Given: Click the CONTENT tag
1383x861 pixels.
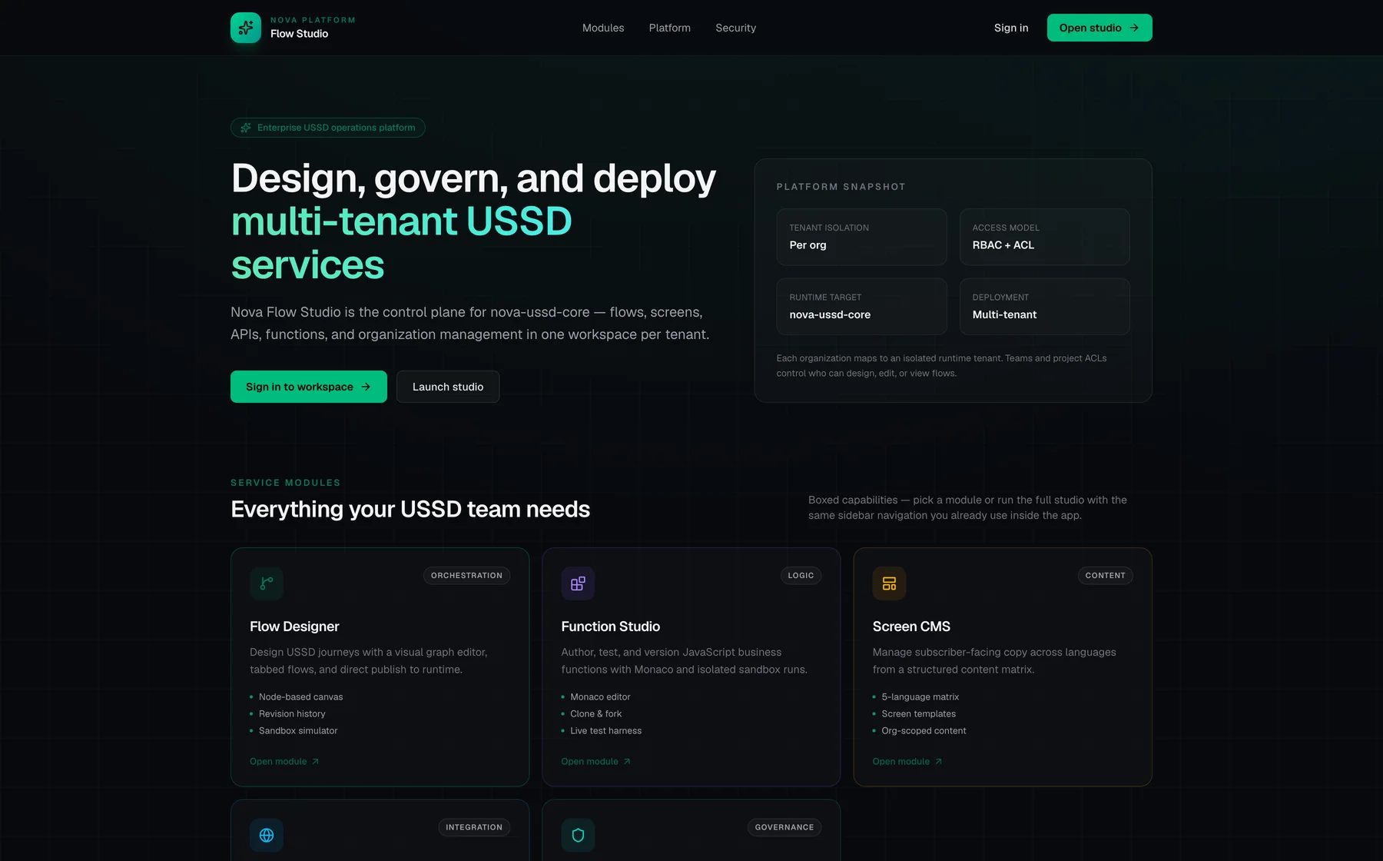Looking at the screenshot, I should coord(1105,576).
